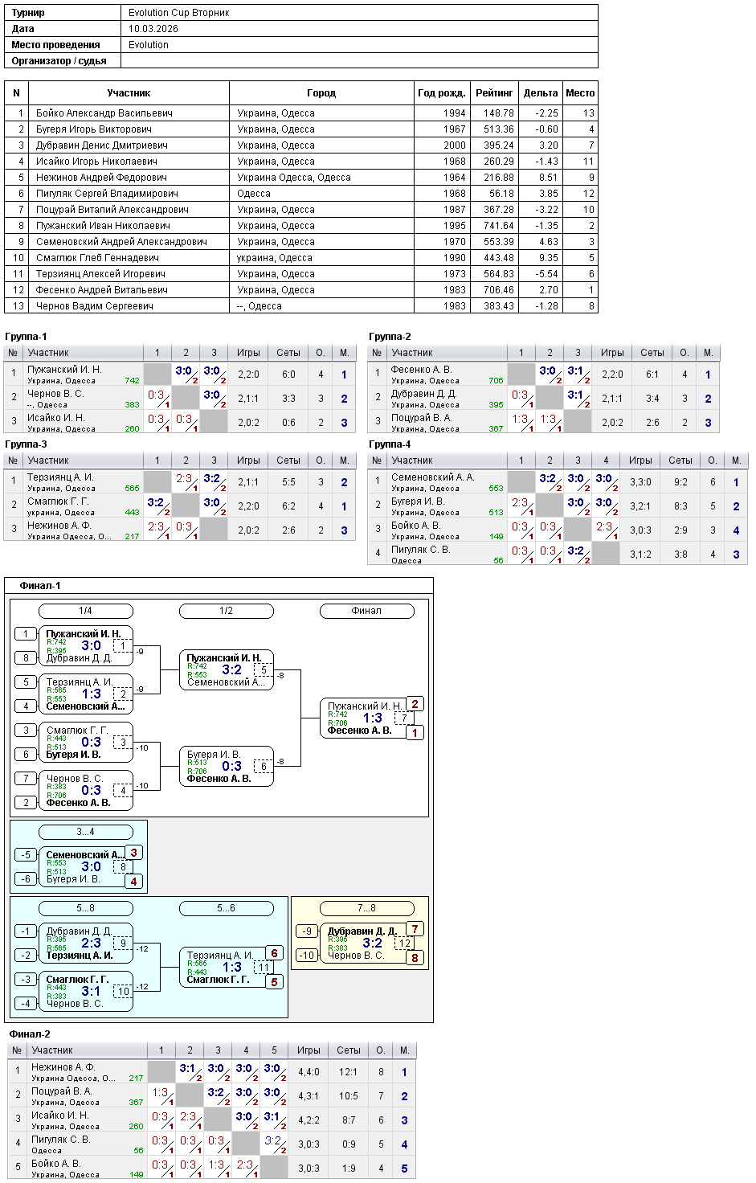Click the "Место" column header
Viewport: 756px width, 1183px height.
tap(580, 93)
